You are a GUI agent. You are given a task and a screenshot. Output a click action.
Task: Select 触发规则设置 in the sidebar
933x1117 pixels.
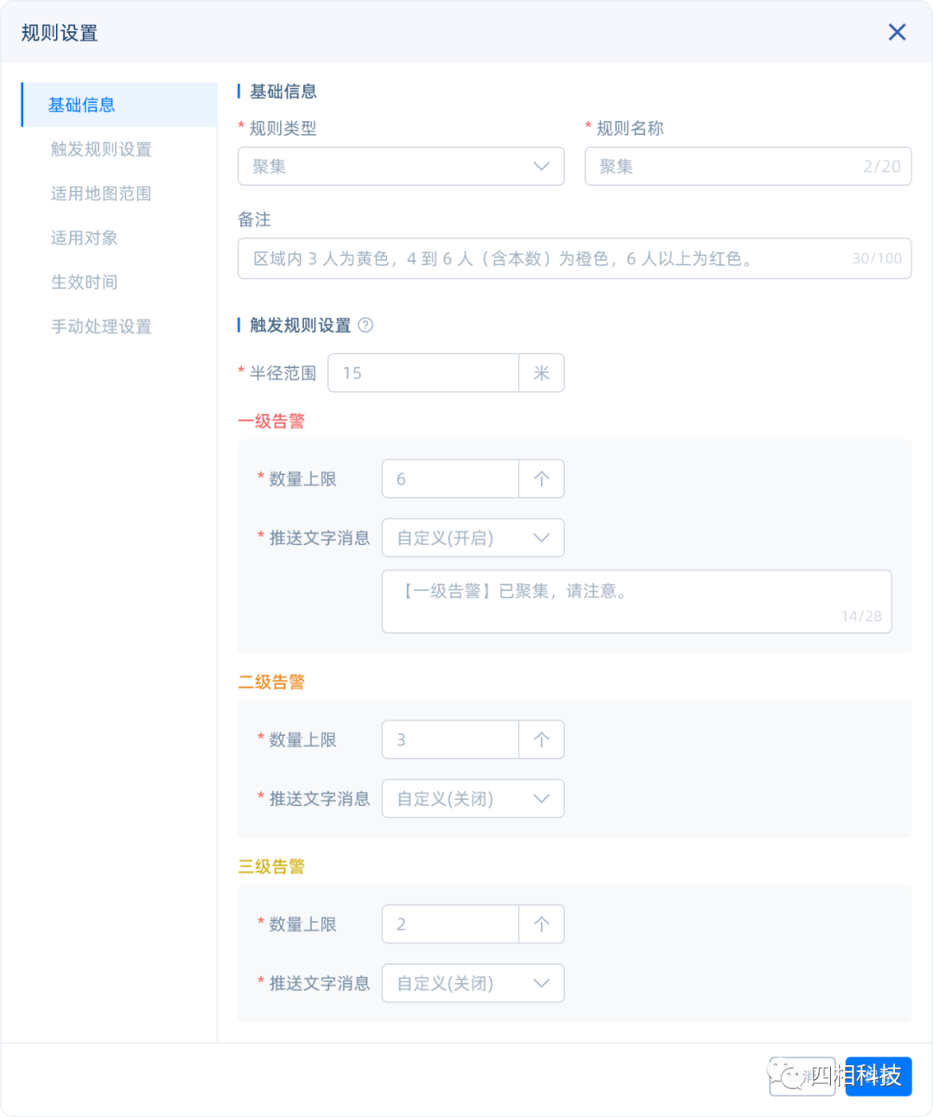click(101, 149)
